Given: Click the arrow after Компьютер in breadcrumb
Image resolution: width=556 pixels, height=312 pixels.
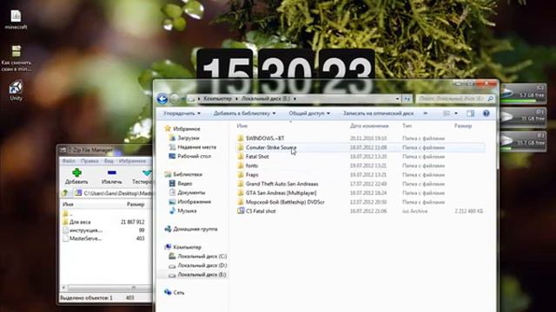Looking at the screenshot, I should pos(236,99).
